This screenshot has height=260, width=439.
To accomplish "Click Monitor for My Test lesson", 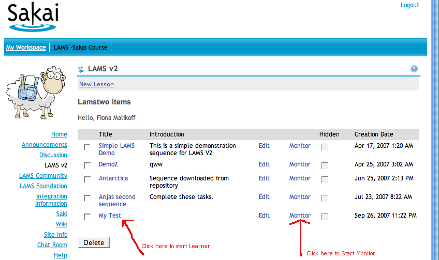I will [300, 216].
